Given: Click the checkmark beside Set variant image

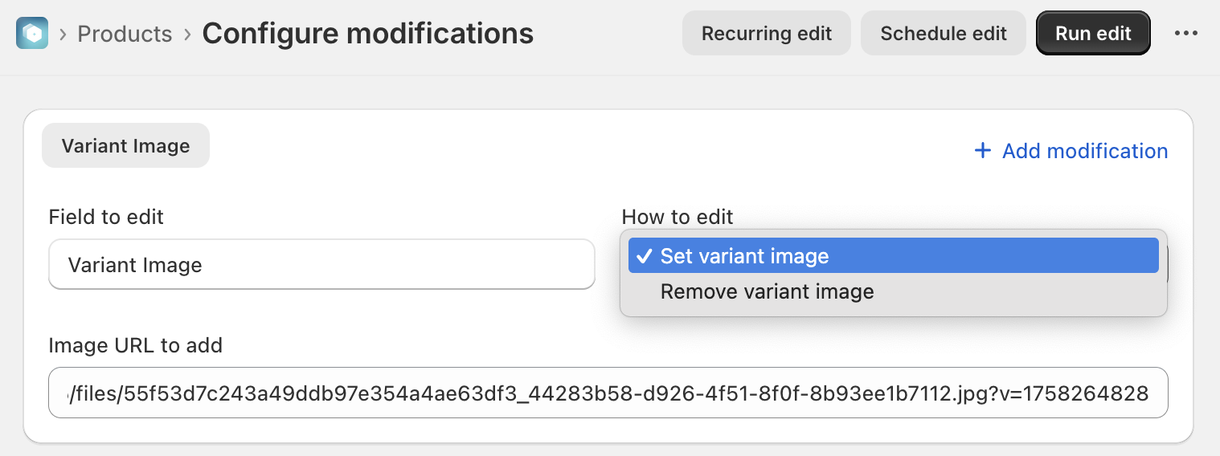Looking at the screenshot, I should tap(644, 256).
